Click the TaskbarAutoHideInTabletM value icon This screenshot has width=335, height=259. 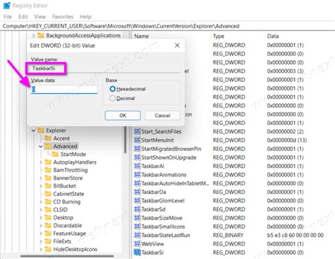[x=137, y=183]
